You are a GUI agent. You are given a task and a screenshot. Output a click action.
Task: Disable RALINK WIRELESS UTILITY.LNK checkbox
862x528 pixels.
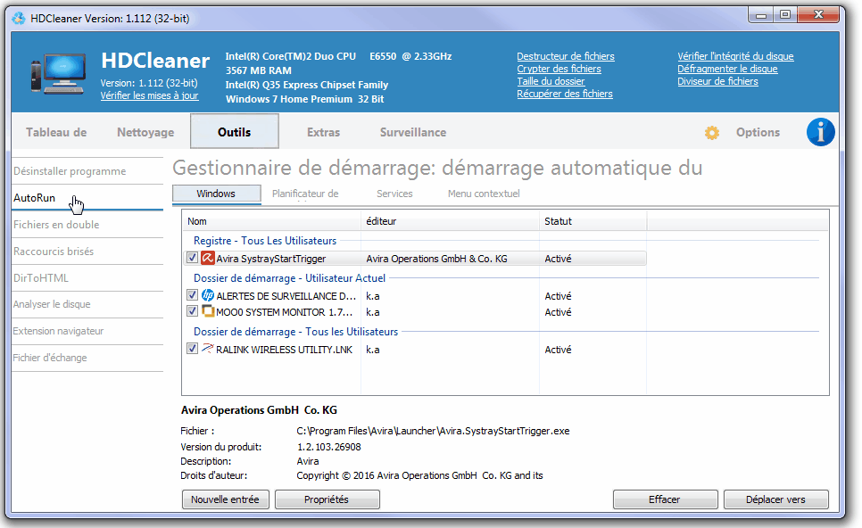coord(192,349)
